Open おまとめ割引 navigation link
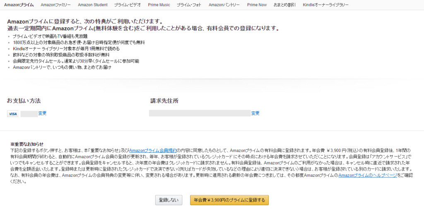Screen dimensions: 424x212 pos(284,5)
